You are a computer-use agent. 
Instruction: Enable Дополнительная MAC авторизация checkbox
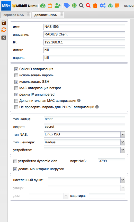(x=16, y=101)
